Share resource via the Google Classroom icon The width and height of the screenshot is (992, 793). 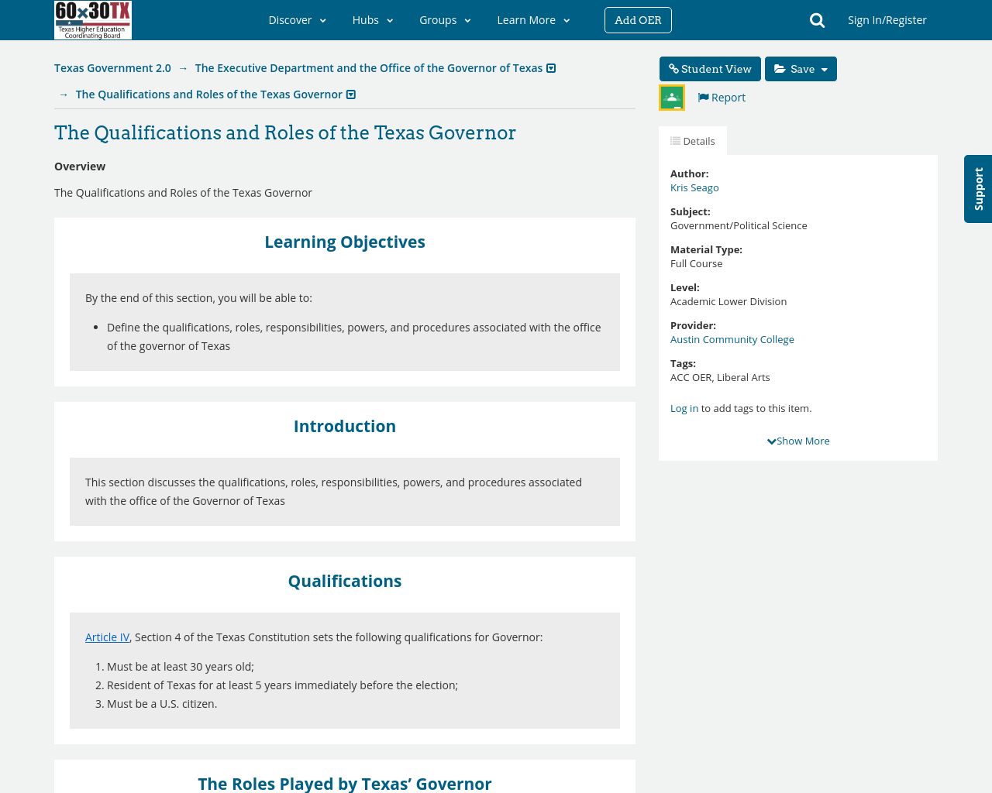coord(671,96)
